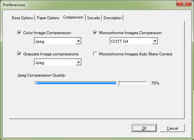Select the Compression tab
Image resolution: width=194 pixels, height=140 pixels.
[73, 18]
